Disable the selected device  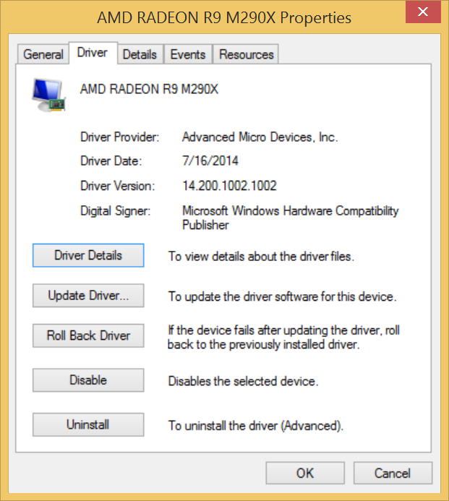[88, 380]
